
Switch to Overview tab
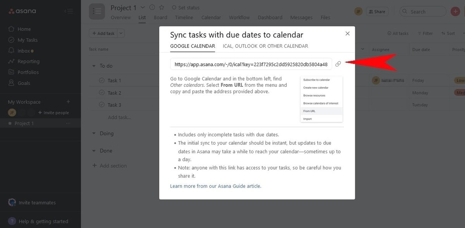click(121, 17)
